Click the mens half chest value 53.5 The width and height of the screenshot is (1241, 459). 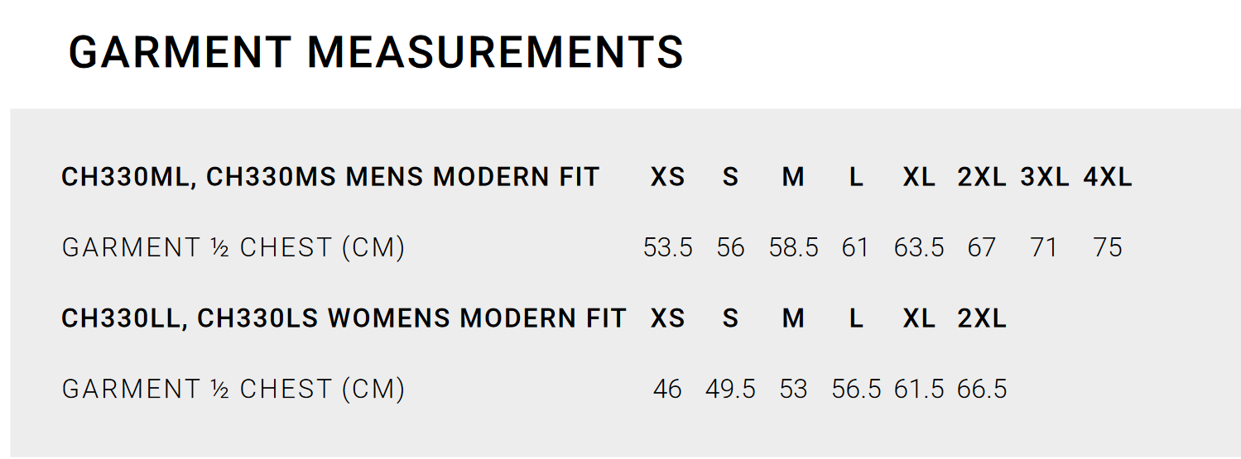coord(667,247)
